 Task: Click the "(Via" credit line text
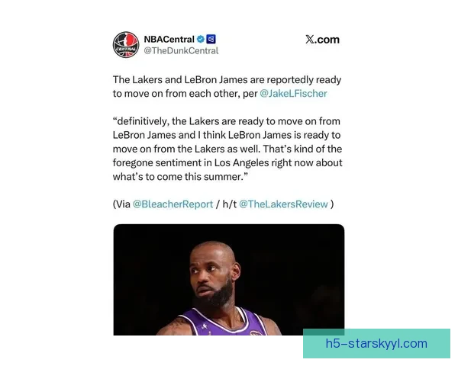tap(223, 204)
